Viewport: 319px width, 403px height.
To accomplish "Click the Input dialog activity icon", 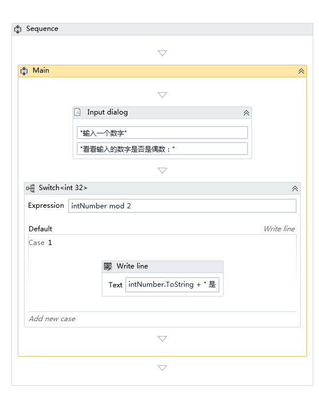I will (78, 112).
